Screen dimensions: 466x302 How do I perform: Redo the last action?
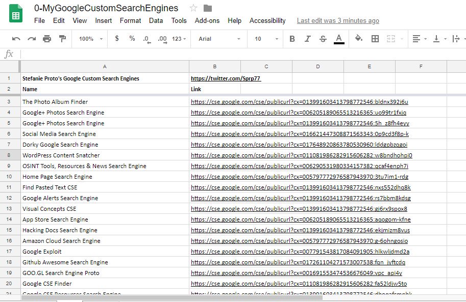tap(32, 39)
